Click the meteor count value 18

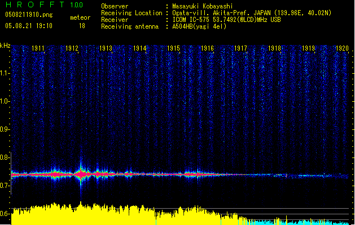(82, 26)
